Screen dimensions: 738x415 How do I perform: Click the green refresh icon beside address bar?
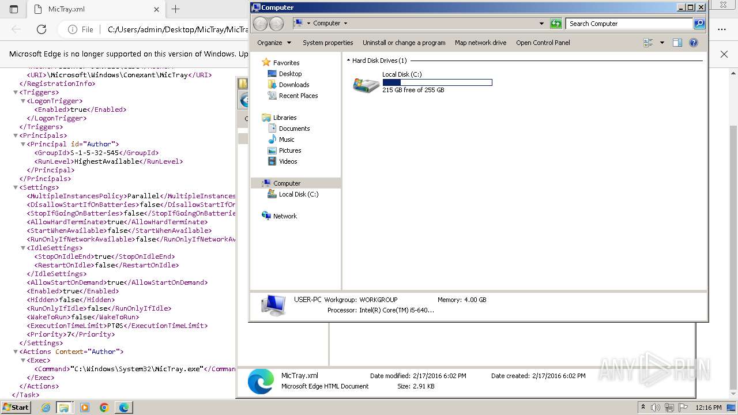pos(556,24)
